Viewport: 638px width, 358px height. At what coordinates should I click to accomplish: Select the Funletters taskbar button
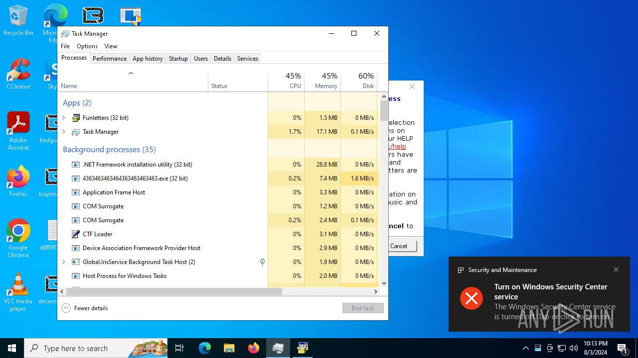pos(303,348)
